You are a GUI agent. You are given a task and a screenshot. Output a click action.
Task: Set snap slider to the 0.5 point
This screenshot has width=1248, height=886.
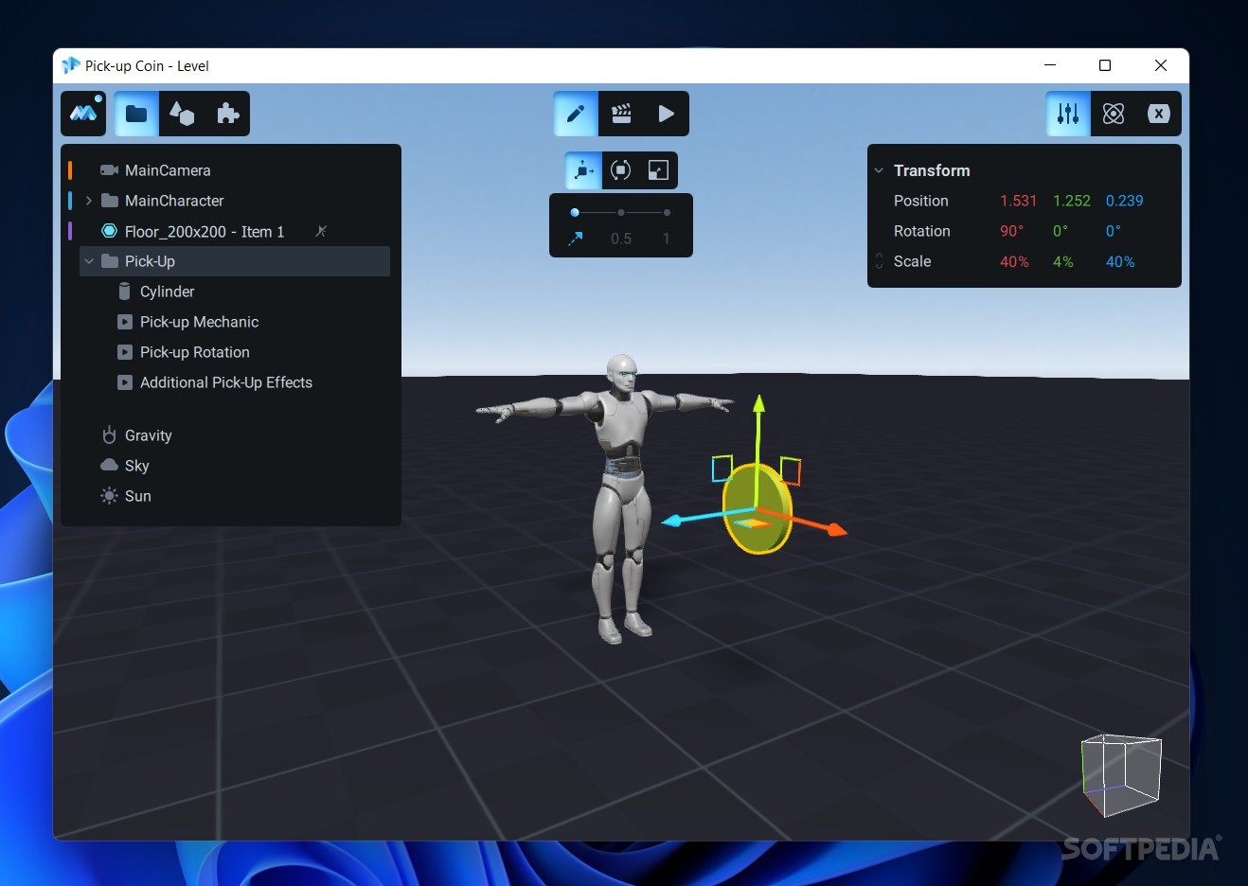(621, 213)
